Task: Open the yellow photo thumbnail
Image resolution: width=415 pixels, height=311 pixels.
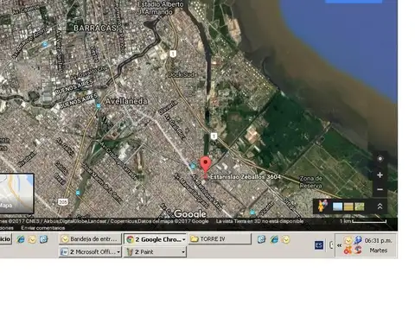Action: 348,206
